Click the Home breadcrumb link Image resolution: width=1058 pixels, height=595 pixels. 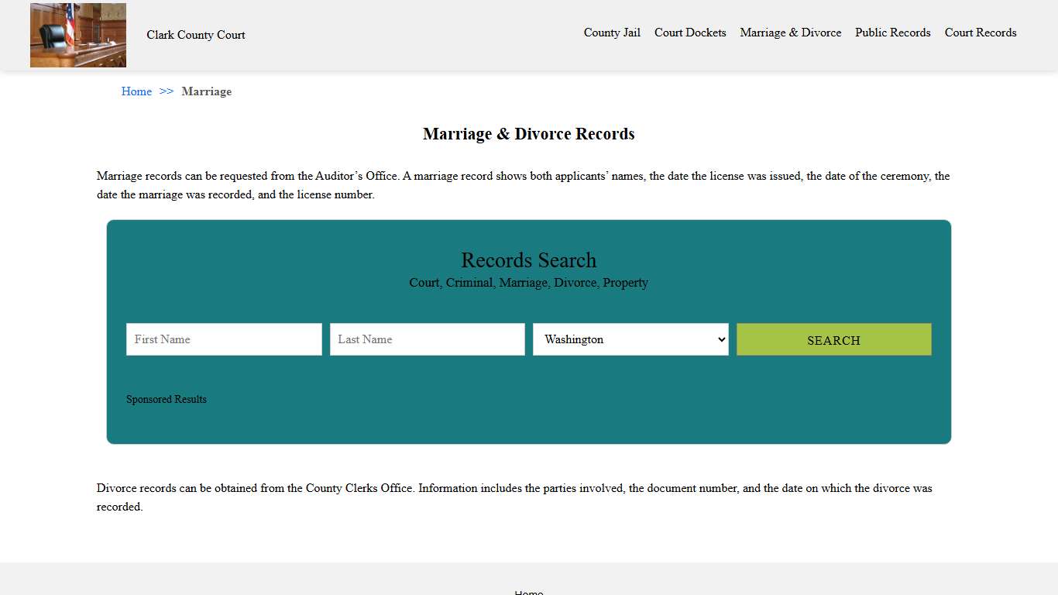[x=136, y=91]
